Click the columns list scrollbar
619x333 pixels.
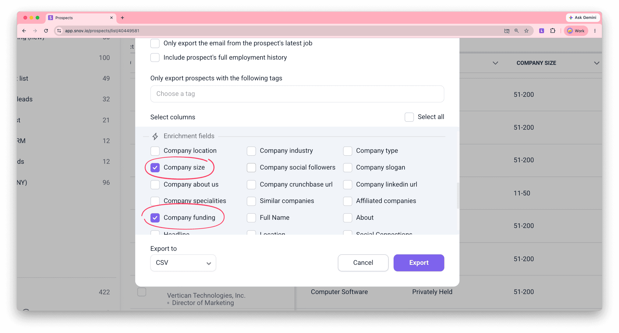click(458, 195)
